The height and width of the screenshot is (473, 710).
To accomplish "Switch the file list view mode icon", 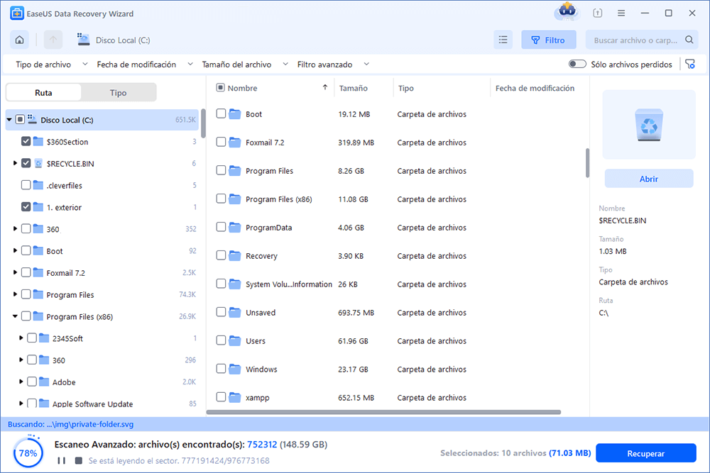I will pos(503,40).
